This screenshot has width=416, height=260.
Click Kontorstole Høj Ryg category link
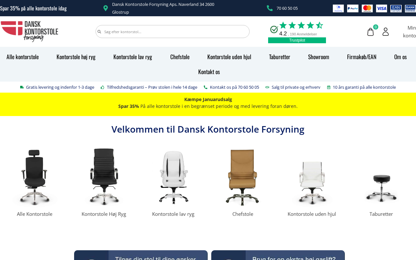pyautogui.click(x=104, y=214)
